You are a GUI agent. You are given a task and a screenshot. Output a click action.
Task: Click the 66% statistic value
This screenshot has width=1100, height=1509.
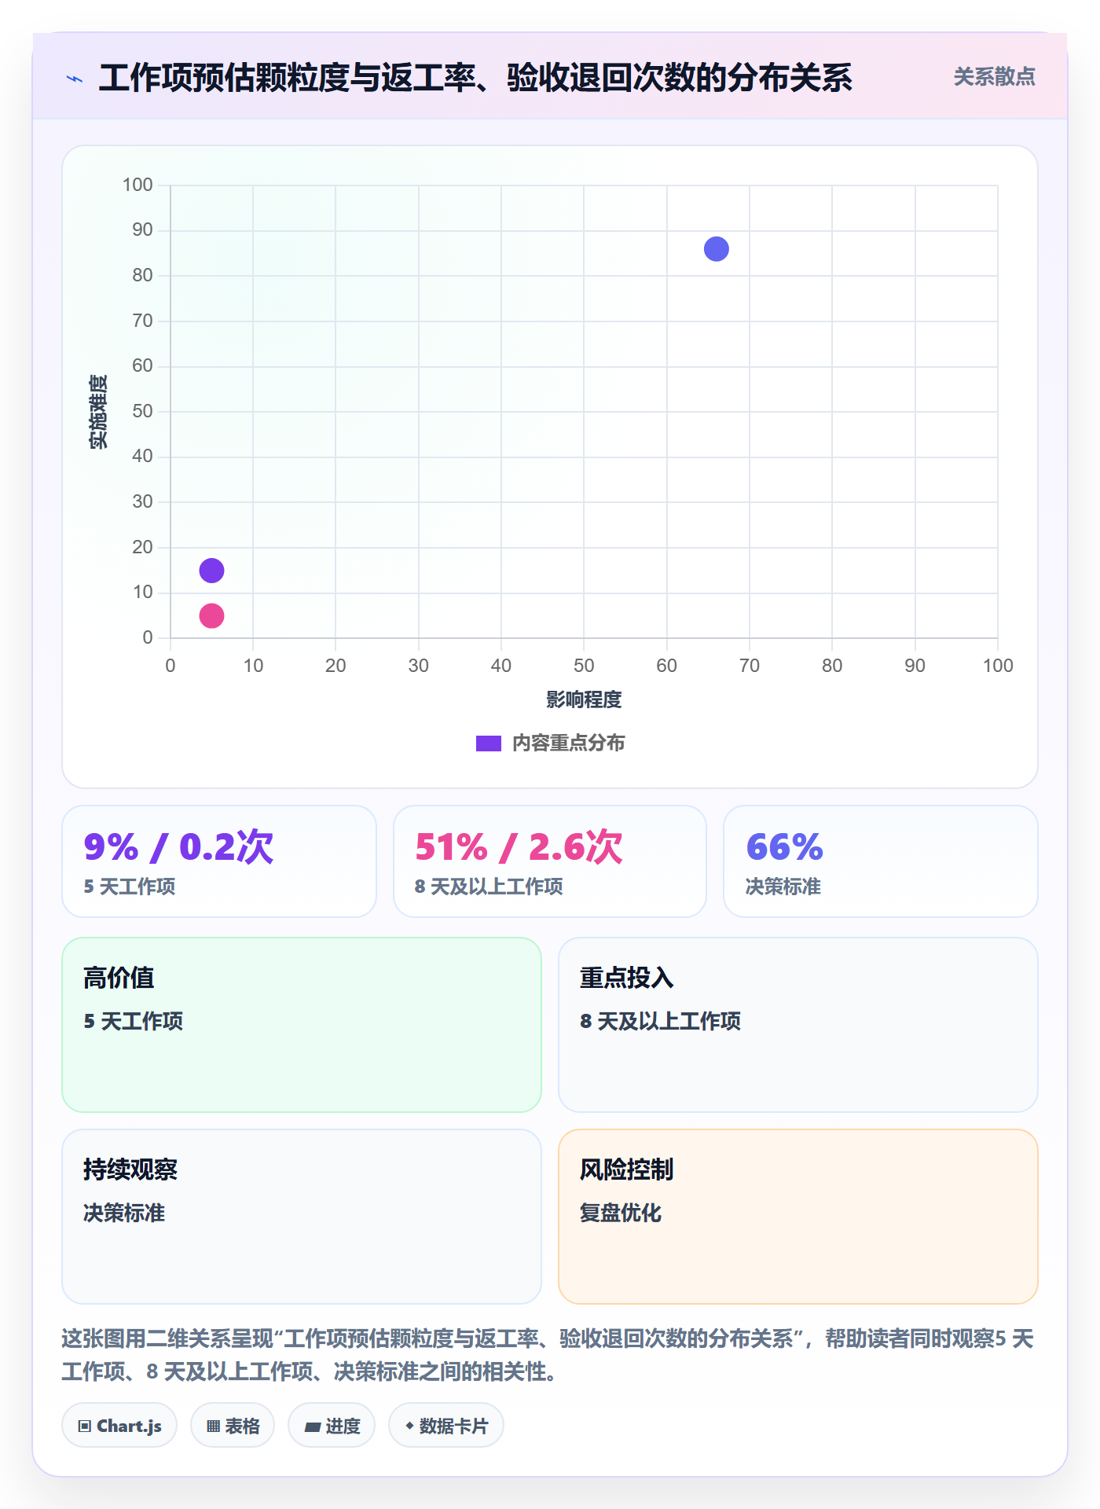point(784,847)
